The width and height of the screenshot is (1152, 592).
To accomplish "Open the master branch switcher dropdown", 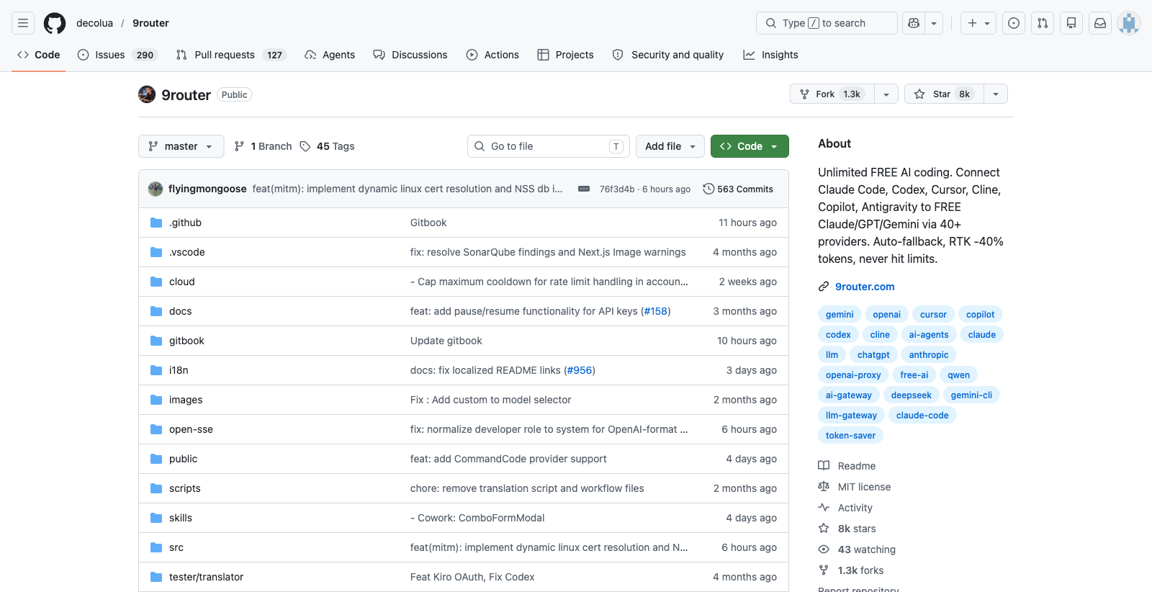I will click(x=181, y=146).
